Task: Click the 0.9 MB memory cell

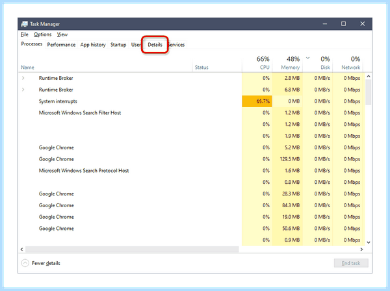Action: [x=287, y=240]
